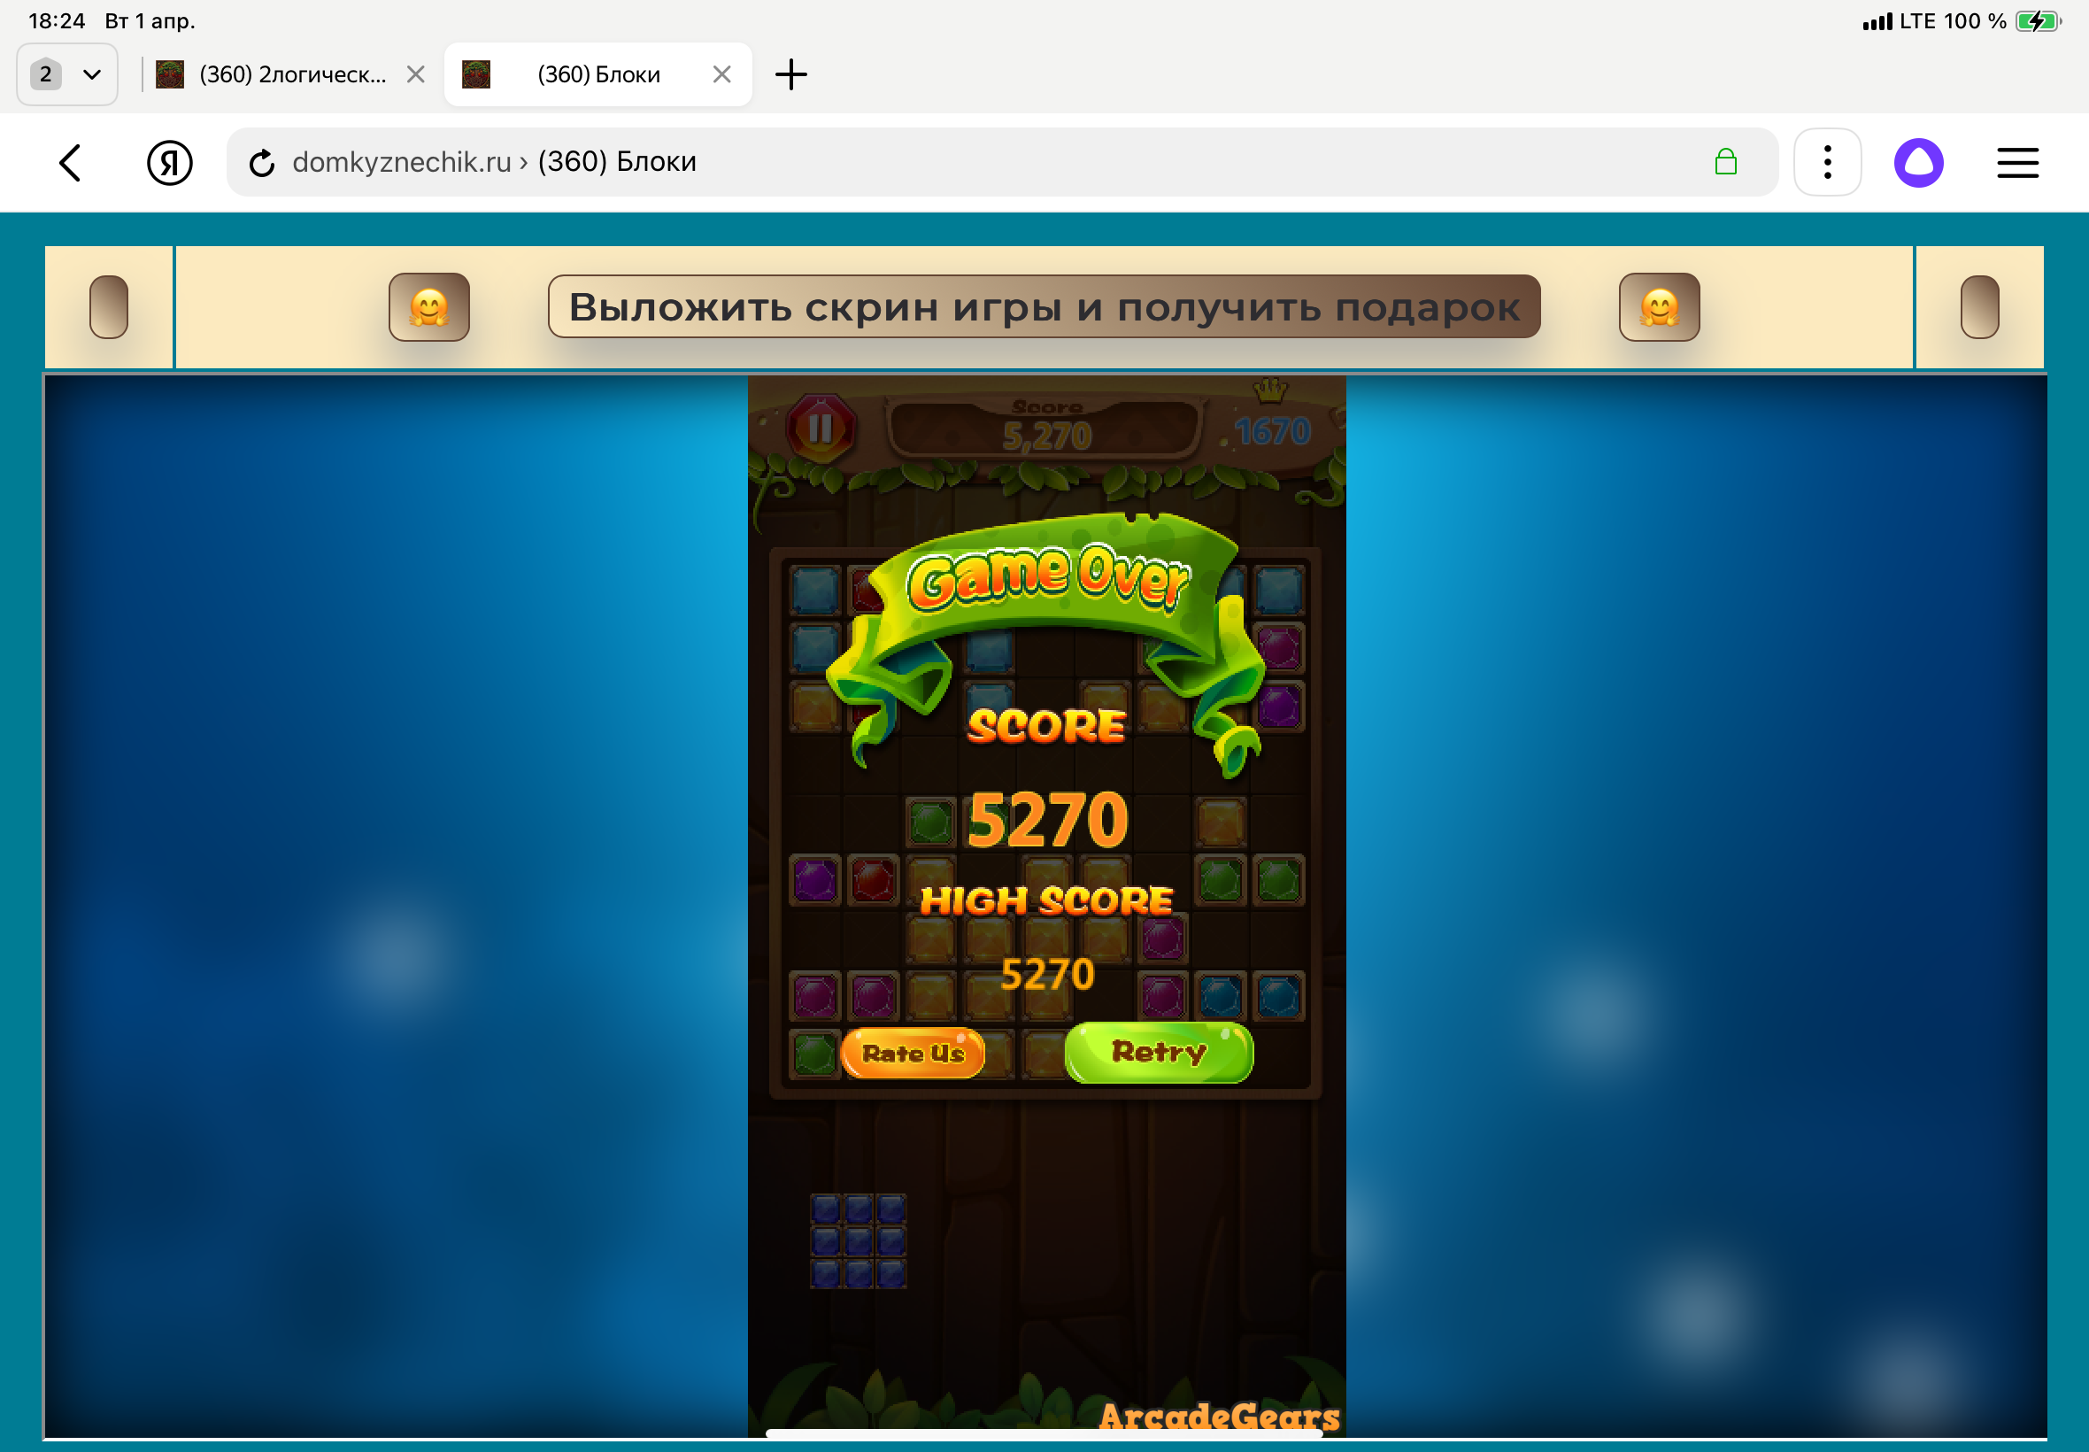Screen dimensions: 2089x1452
Task: Launch the purple Alice assistant icon
Action: 1918,163
